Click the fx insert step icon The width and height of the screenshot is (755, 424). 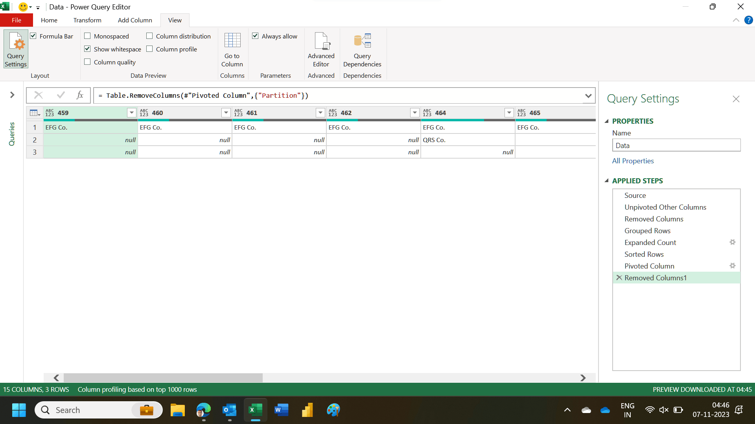(x=80, y=95)
